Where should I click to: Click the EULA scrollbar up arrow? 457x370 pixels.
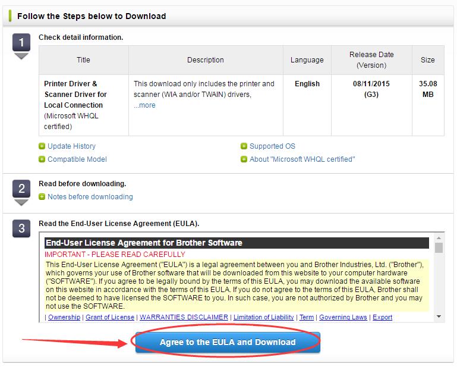click(x=439, y=239)
